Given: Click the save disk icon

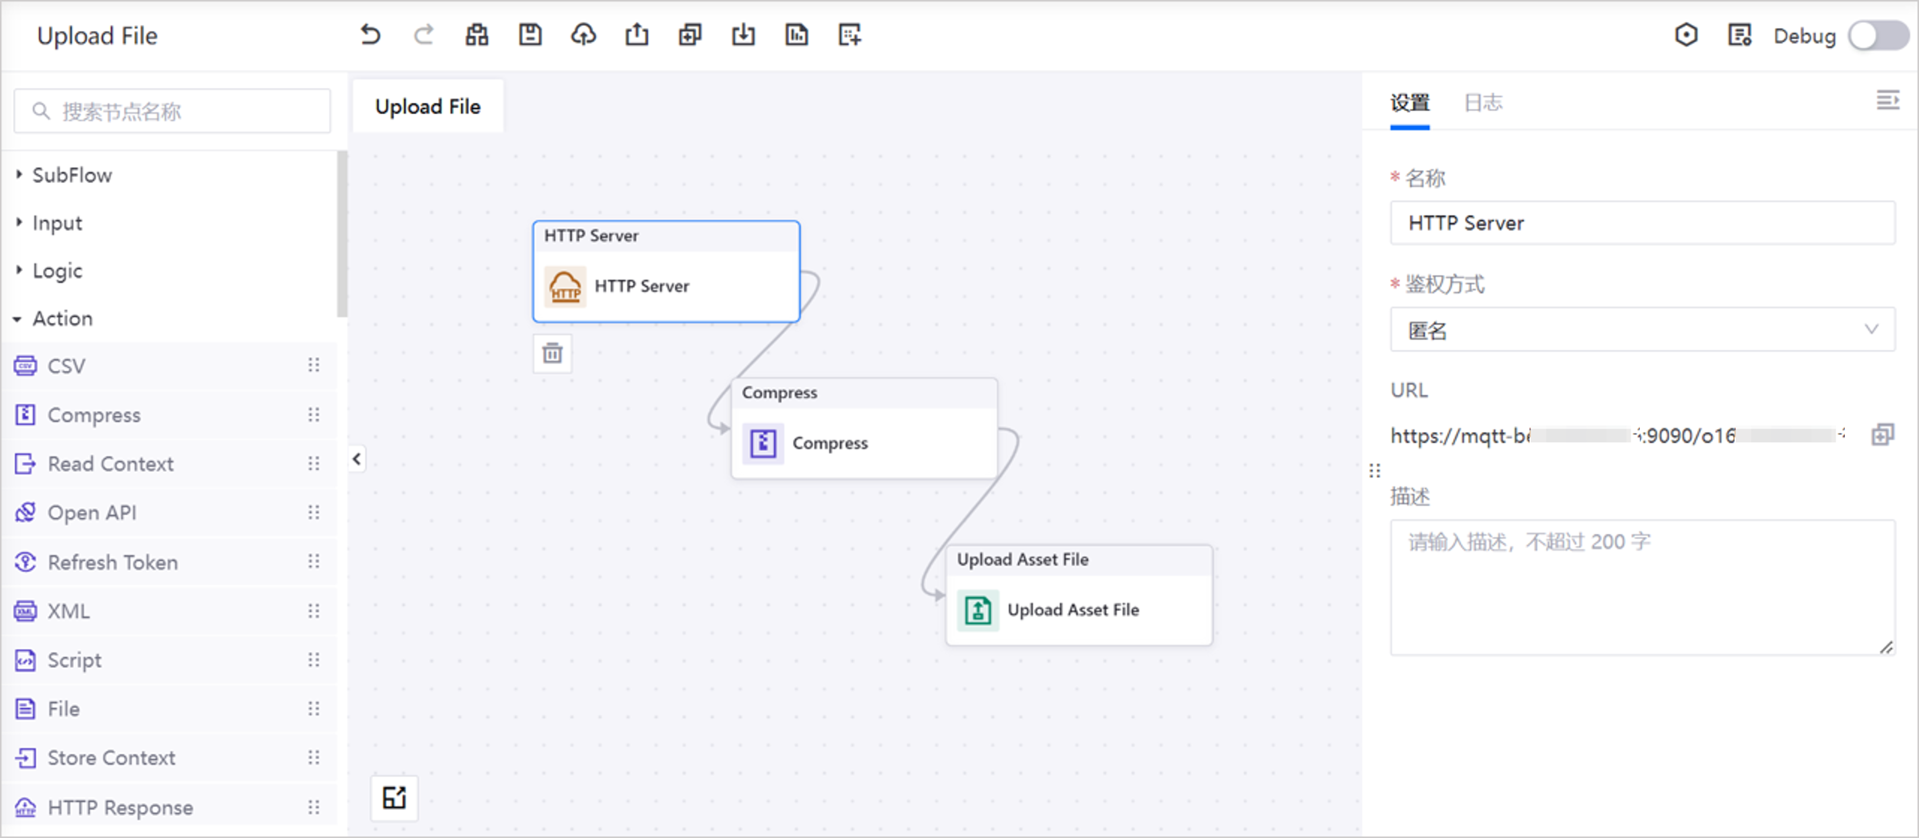Looking at the screenshot, I should point(529,35).
